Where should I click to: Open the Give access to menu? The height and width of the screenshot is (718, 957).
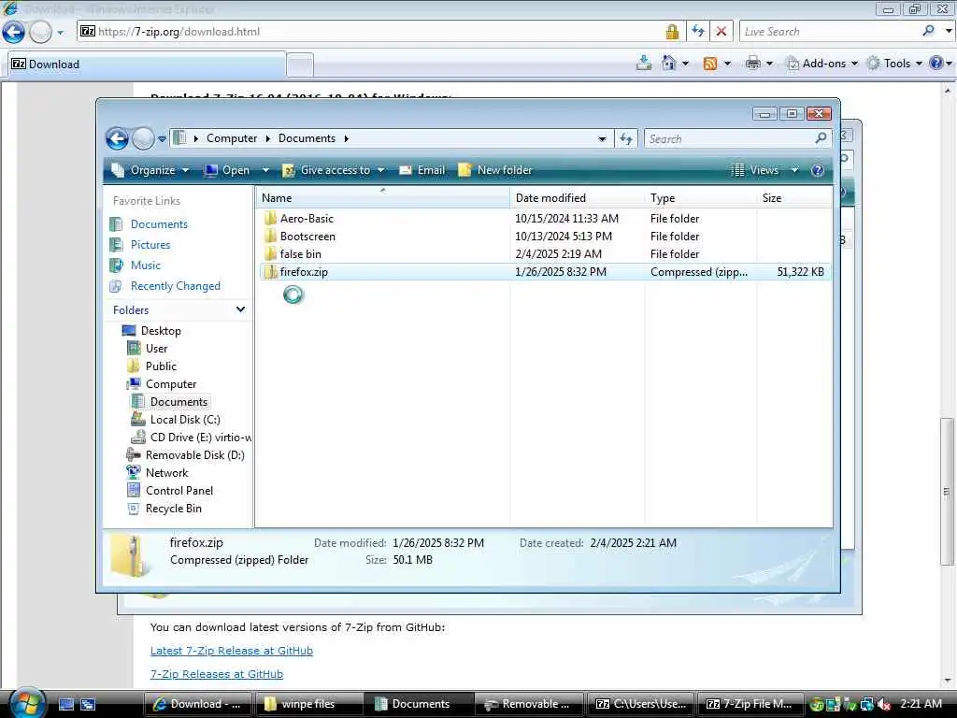point(334,170)
